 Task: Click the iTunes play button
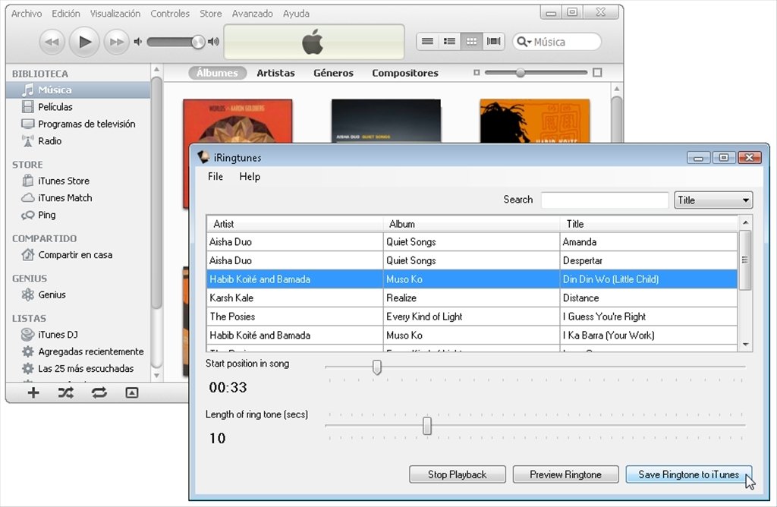coord(84,43)
